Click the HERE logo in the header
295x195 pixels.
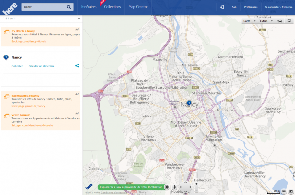click(x=10, y=9)
